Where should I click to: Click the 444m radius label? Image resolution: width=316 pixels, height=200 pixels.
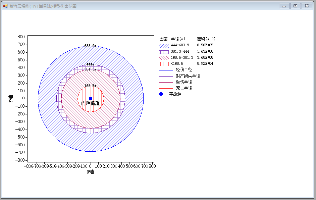90,64
